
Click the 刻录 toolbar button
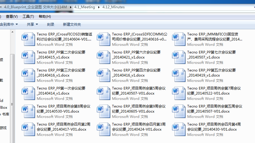tap(51, 24)
